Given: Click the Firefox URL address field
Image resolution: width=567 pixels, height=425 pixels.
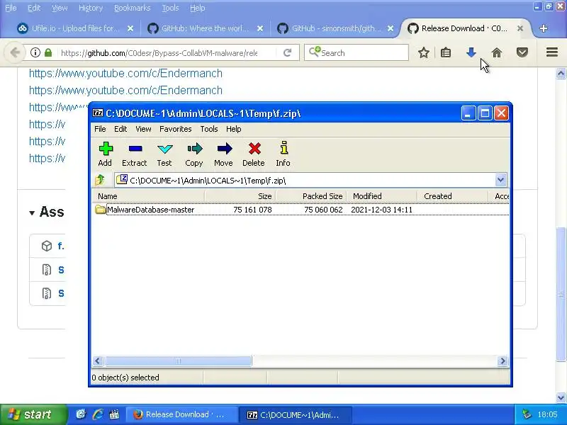Looking at the screenshot, I should pos(159,53).
